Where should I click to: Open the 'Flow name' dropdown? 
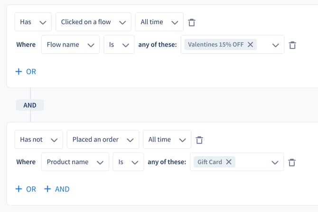coord(70,45)
